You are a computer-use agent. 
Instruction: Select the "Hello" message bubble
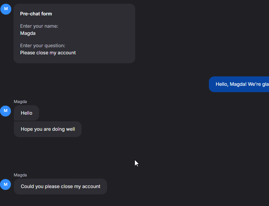pyautogui.click(x=26, y=113)
